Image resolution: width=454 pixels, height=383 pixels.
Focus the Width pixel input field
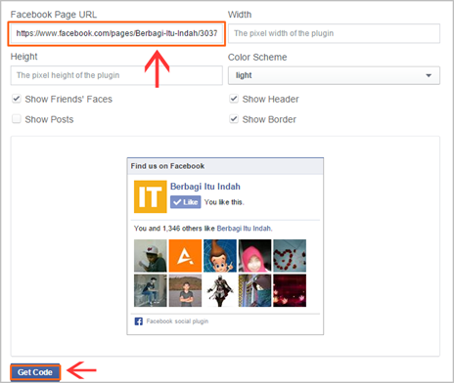click(x=334, y=33)
